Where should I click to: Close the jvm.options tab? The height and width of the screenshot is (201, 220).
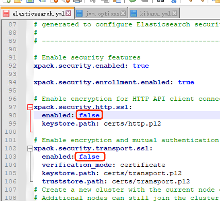(123, 13)
